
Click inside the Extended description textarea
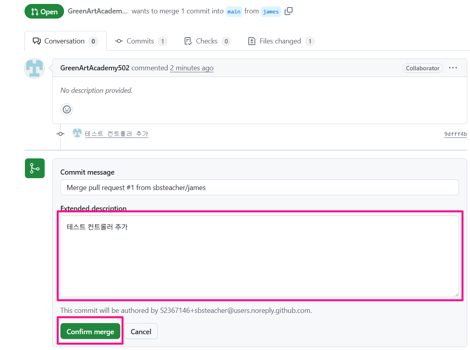[260, 256]
